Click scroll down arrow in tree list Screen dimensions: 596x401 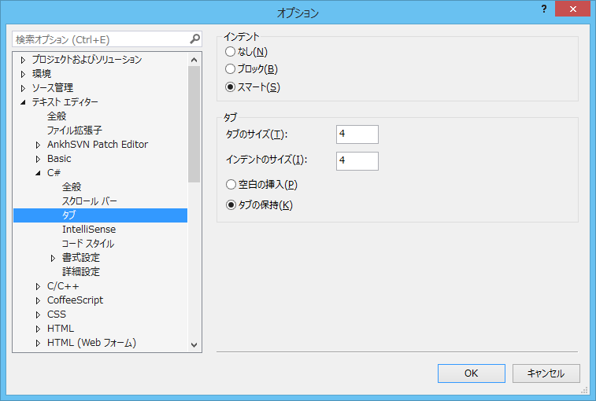pos(194,345)
